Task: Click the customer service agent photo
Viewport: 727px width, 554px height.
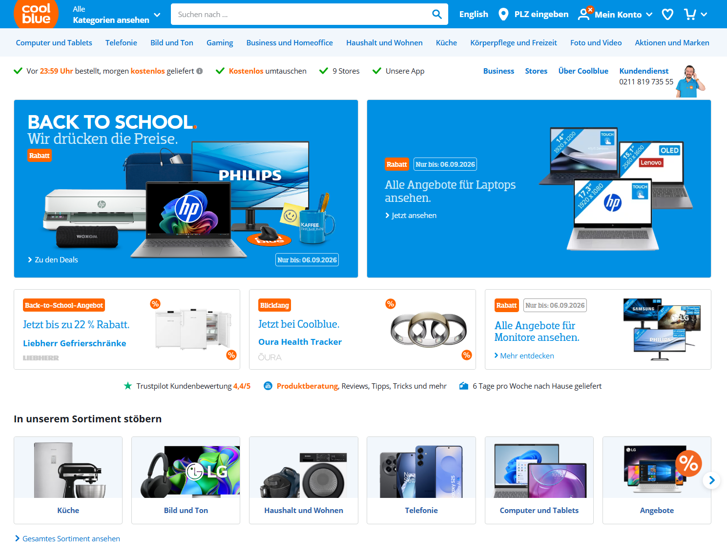Action: 690,81
